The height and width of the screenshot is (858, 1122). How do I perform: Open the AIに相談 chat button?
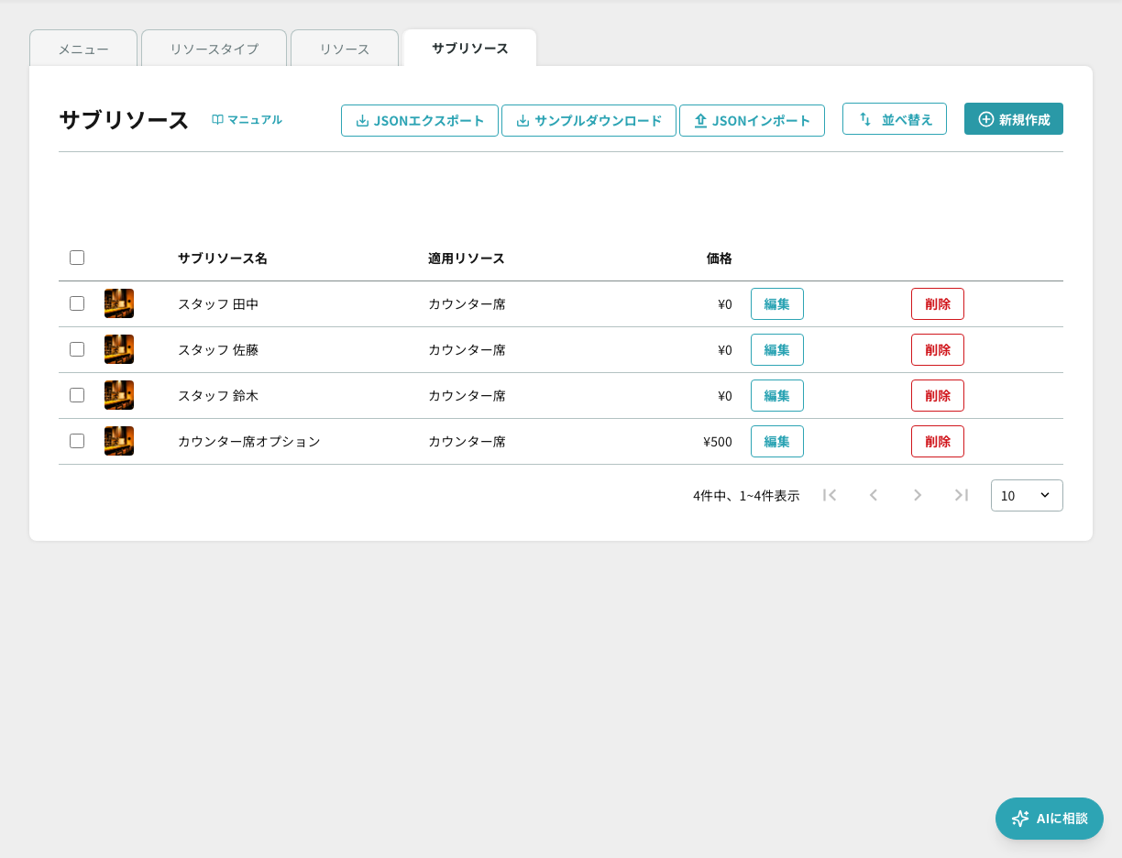tap(1050, 819)
